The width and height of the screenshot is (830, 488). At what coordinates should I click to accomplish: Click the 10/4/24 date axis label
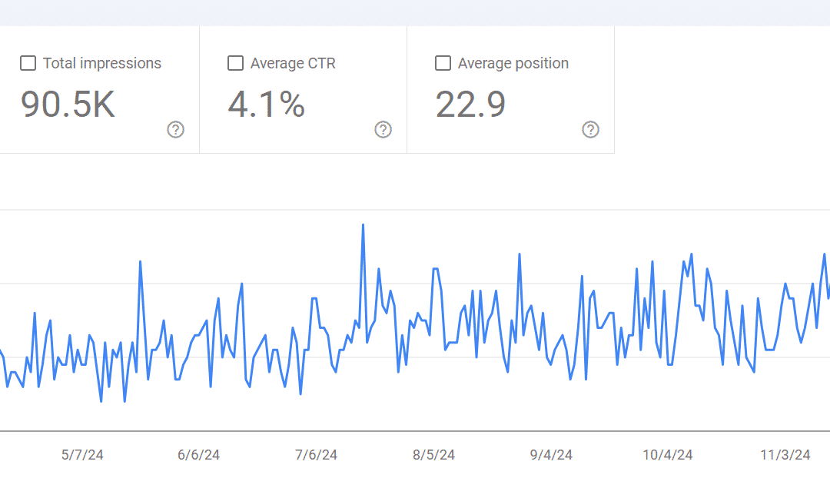coord(668,455)
